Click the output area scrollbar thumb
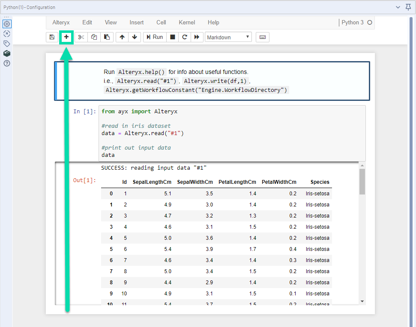The image size is (416, 327). click(362, 182)
